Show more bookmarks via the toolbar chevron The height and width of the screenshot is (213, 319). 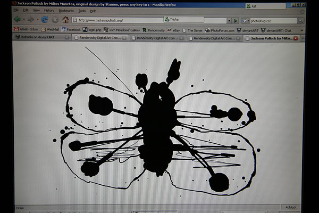click(x=301, y=30)
